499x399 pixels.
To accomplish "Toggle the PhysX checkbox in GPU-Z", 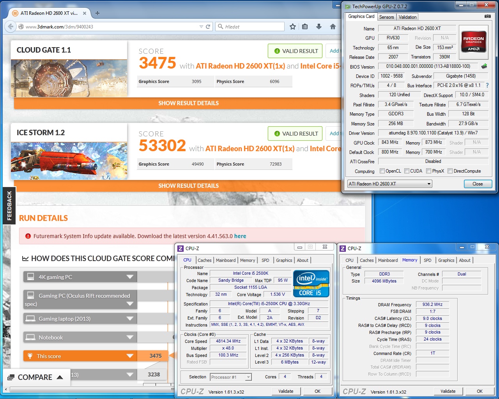I will tap(428, 171).
